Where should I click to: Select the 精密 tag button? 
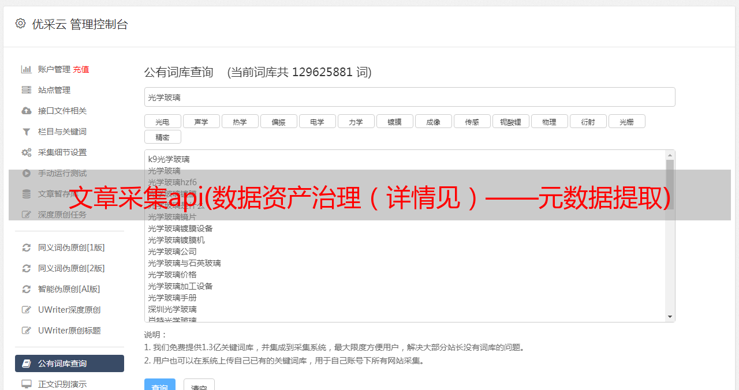(162, 137)
